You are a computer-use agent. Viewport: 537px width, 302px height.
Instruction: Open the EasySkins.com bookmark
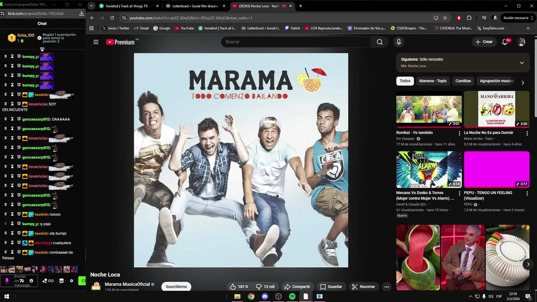490,28
